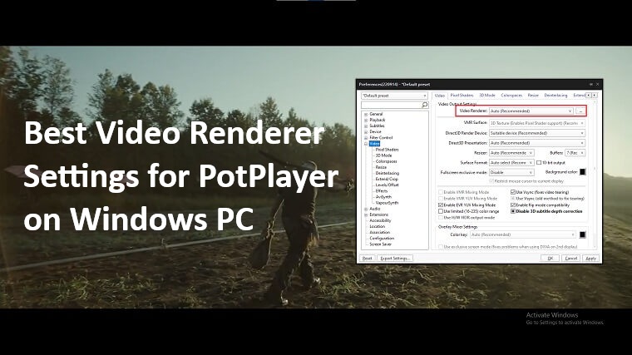Switch to the Video tab
The height and width of the screenshot is (355, 632).
[x=440, y=96]
